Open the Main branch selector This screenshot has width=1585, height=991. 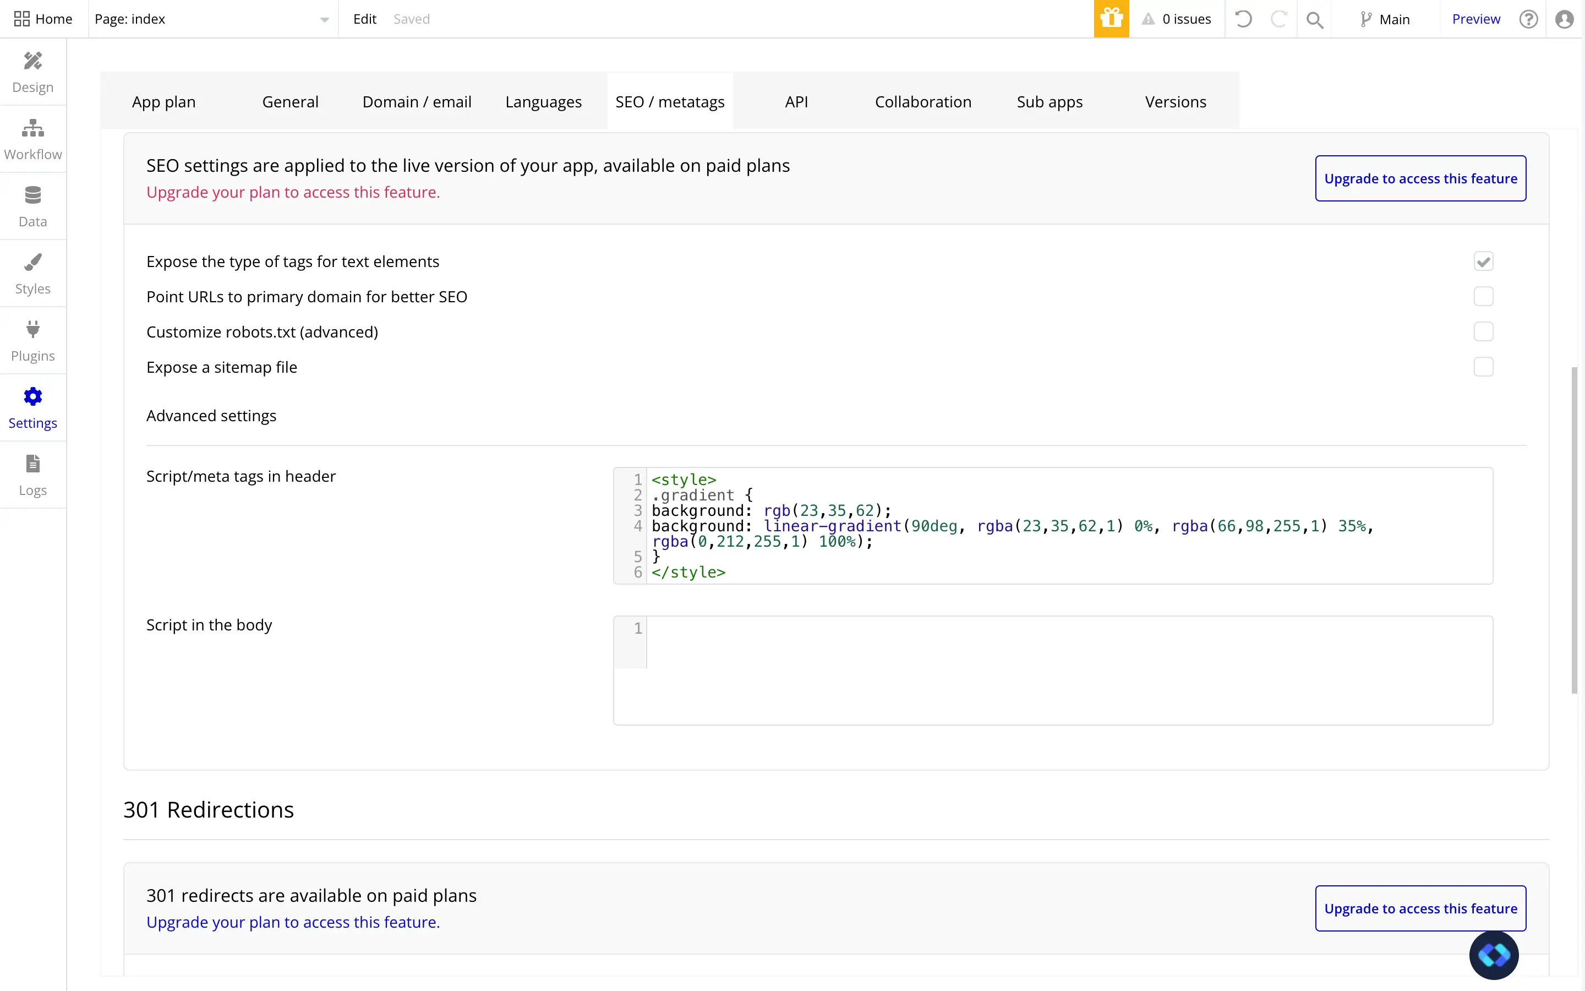coord(1385,19)
